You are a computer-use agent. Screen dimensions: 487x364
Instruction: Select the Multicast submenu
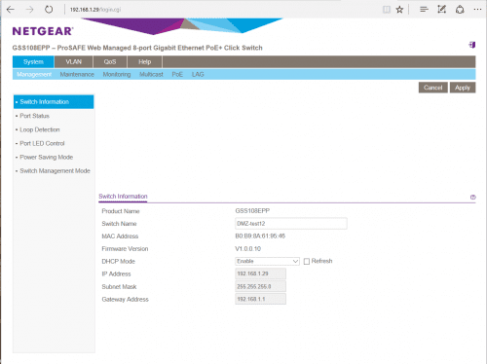pyautogui.click(x=151, y=74)
